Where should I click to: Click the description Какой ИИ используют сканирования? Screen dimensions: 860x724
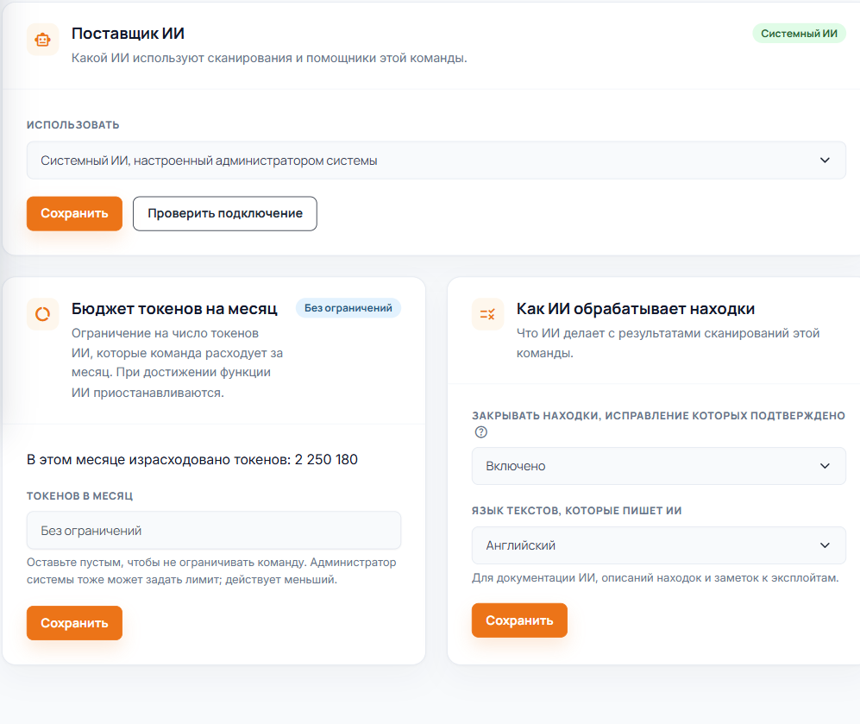click(x=269, y=58)
